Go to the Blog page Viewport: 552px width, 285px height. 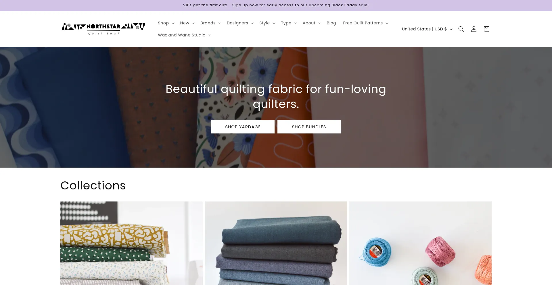[x=331, y=23]
